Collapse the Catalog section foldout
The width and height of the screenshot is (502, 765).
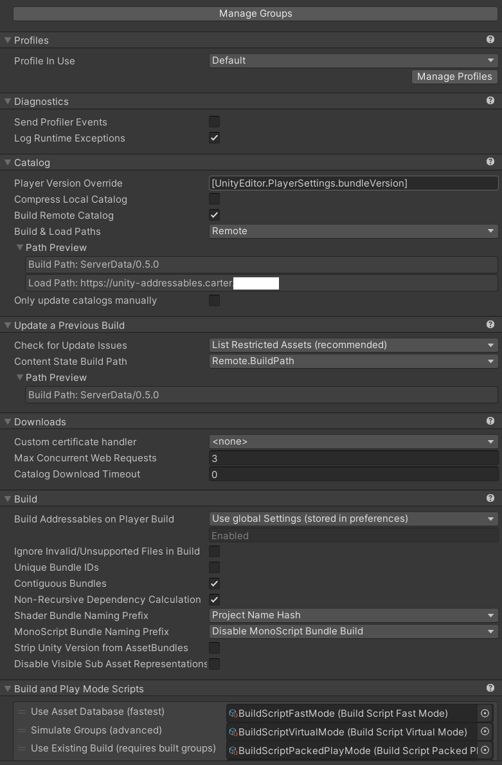coord(8,163)
